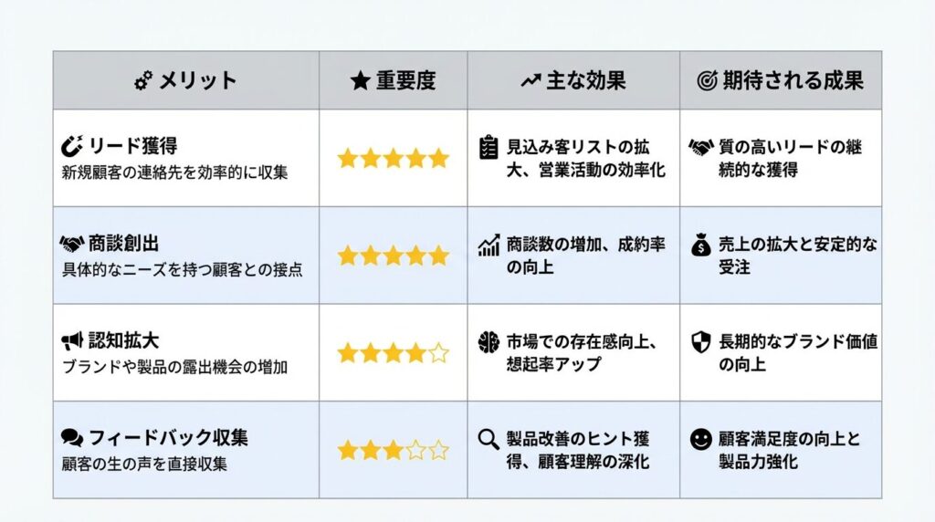Screen dimensions: 935x522
Task: Click the speech bubbles icon next to フィードバック収集
Action: pos(72,438)
